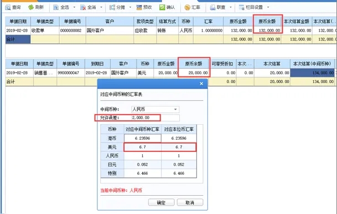
Task: Open the dropdown arrow next to 分摊
Action: pos(130,7)
